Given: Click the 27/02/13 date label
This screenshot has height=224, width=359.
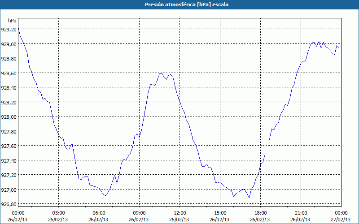Looking at the screenshot, I should point(341,220).
